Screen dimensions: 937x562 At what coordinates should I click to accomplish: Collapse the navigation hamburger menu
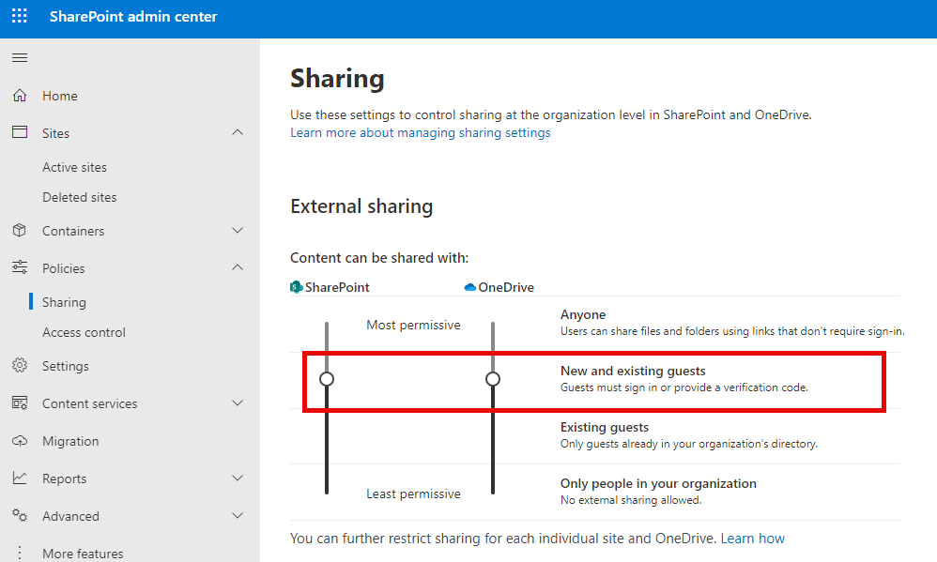pyautogui.click(x=20, y=58)
